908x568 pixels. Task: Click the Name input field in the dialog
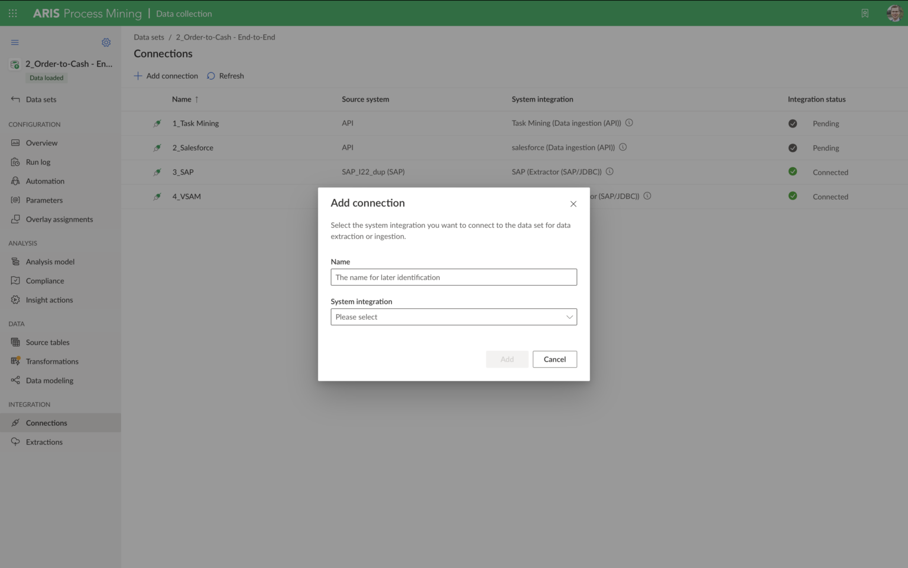point(453,277)
